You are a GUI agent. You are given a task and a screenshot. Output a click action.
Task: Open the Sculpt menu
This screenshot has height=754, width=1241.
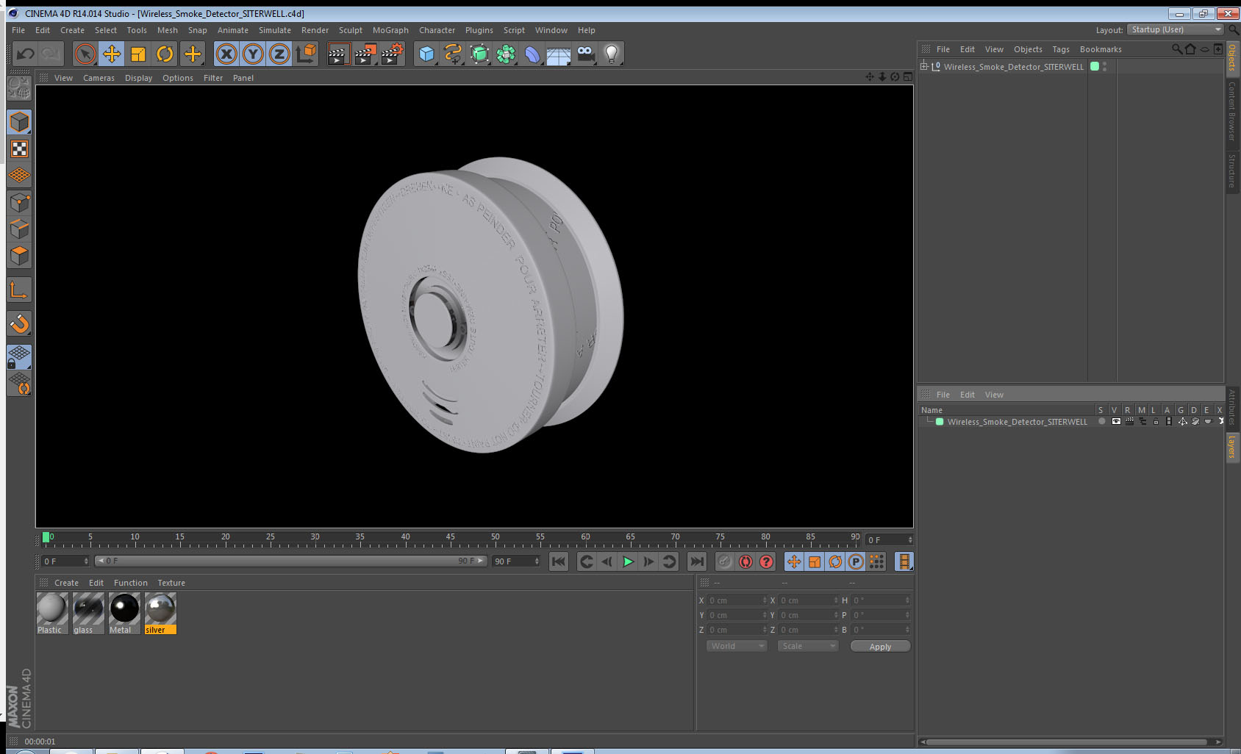(x=351, y=30)
